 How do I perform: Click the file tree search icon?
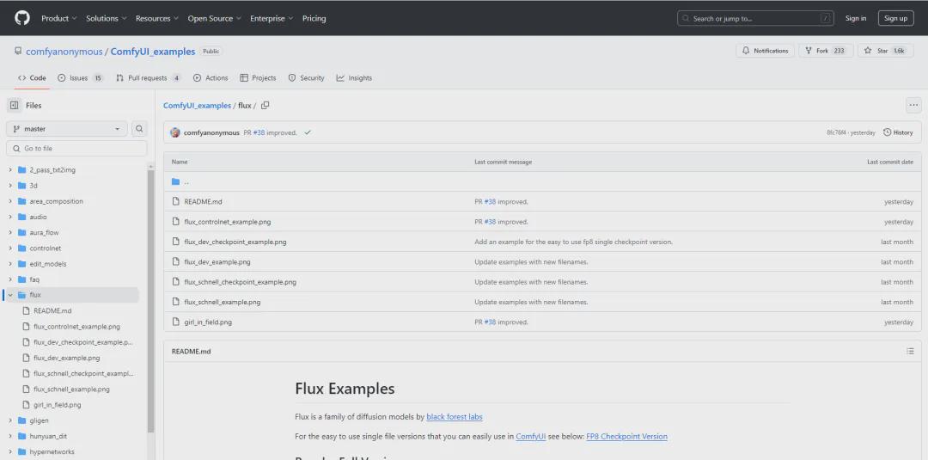coord(139,129)
